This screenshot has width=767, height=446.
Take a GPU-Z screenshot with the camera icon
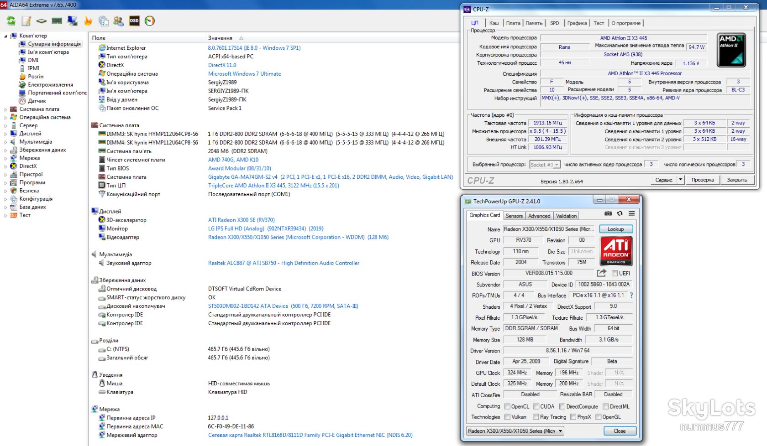pos(608,213)
